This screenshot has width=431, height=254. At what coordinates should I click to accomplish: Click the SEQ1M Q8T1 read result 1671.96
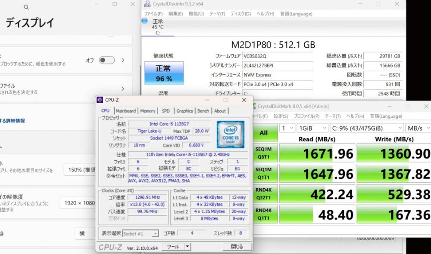click(x=317, y=153)
